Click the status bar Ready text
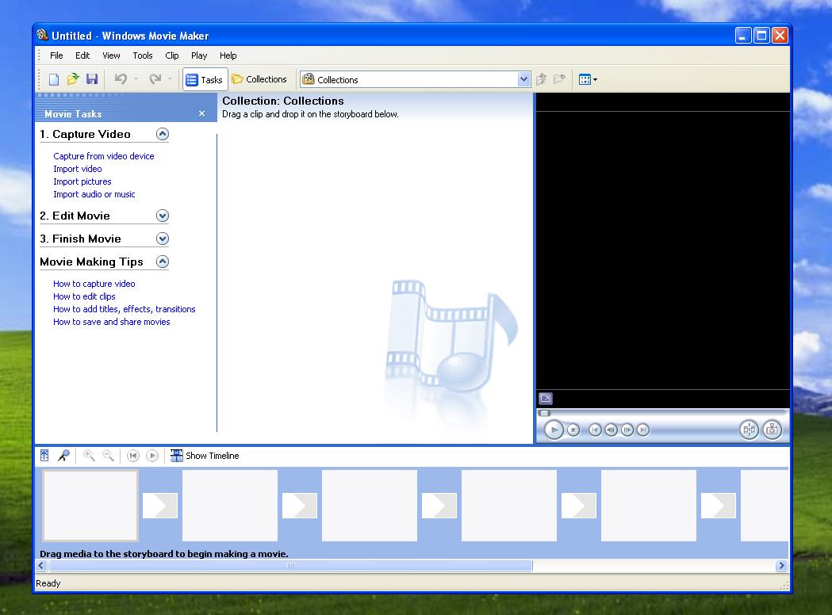This screenshot has width=832, height=615. click(48, 583)
